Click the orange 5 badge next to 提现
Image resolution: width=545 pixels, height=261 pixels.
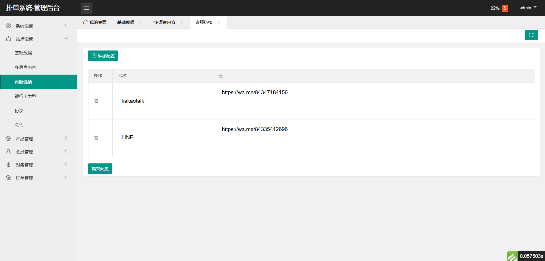(505, 8)
